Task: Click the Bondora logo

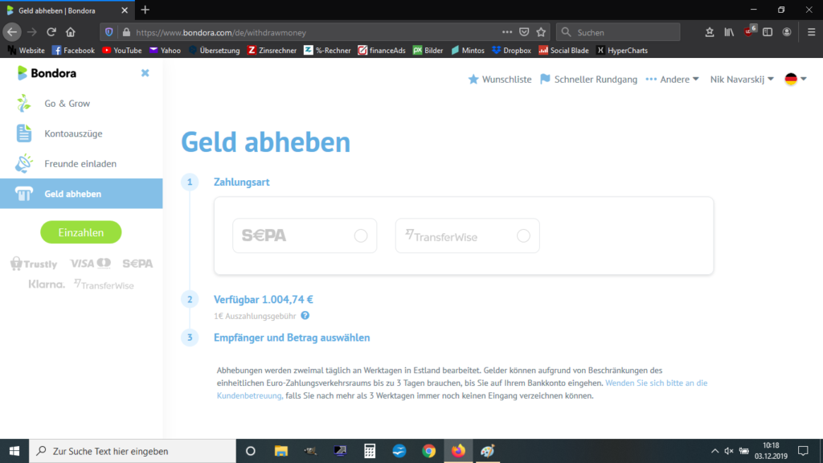Action: pyautogui.click(x=47, y=73)
